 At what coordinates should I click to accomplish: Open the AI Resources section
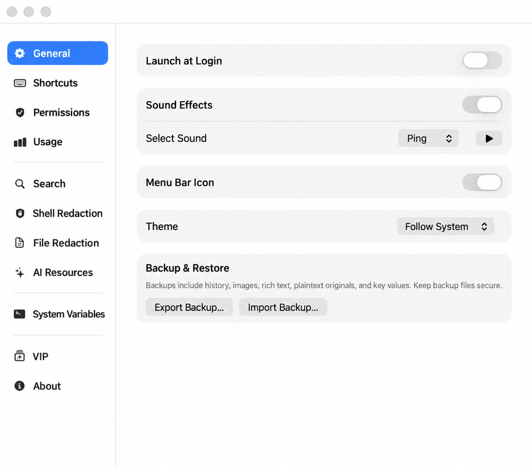click(x=63, y=272)
